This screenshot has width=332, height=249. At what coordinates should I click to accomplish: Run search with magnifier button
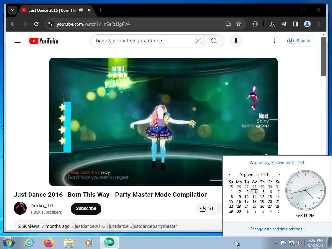(x=214, y=41)
